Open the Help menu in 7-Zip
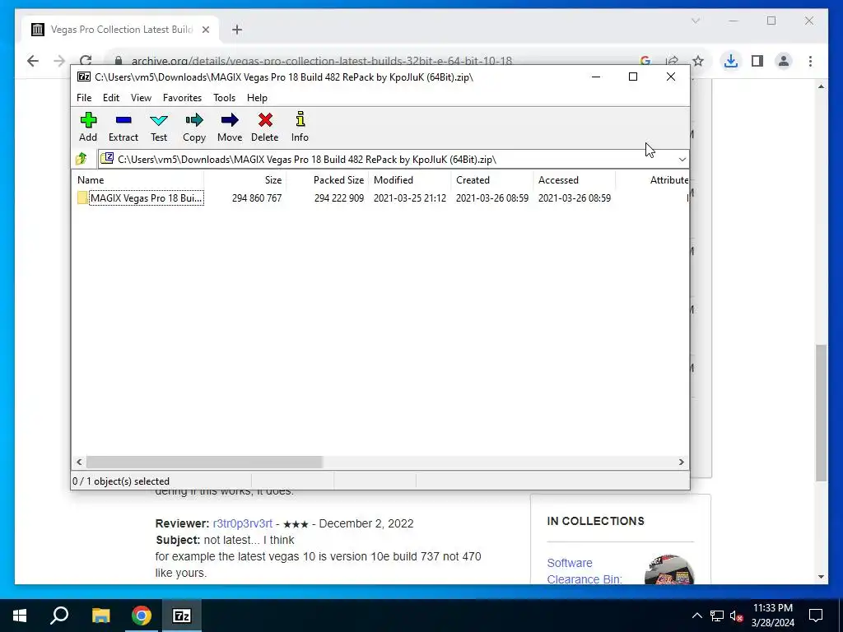This screenshot has height=632, width=843. 257,98
